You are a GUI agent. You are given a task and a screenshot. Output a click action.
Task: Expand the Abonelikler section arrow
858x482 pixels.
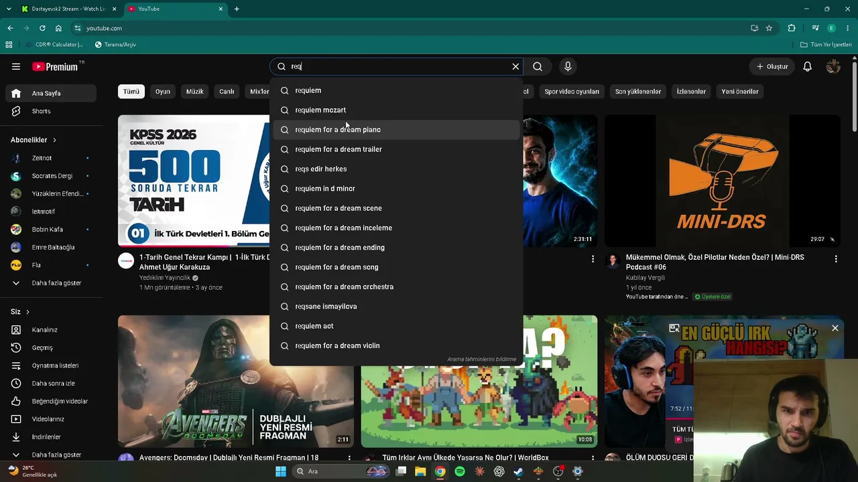pos(54,140)
